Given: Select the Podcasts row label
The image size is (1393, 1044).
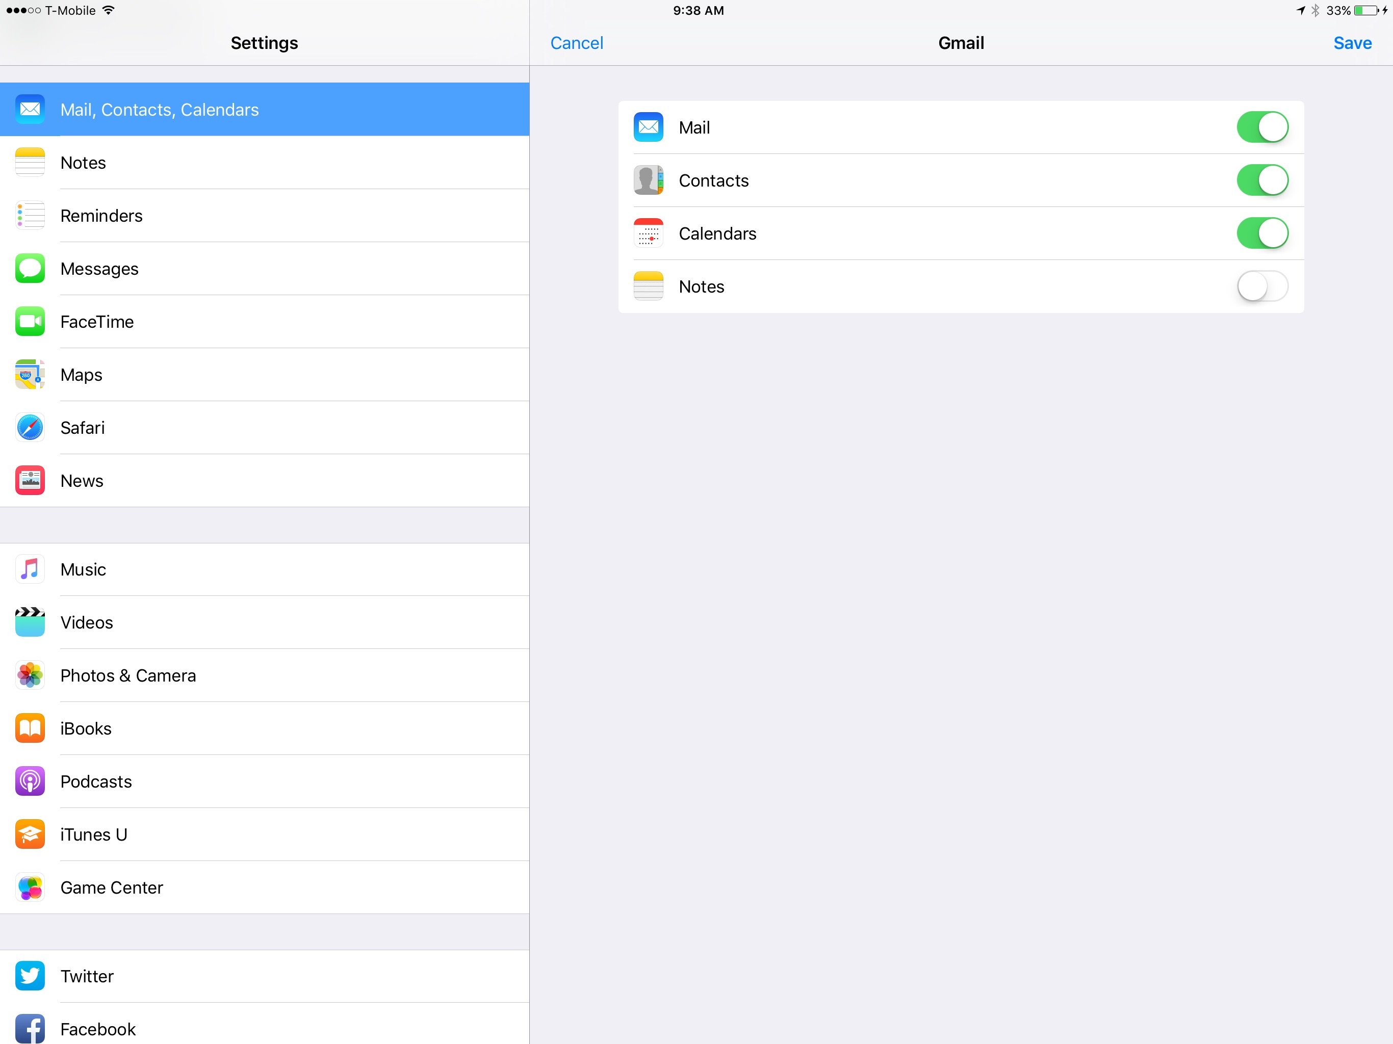Looking at the screenshot, I should (96, 781).
